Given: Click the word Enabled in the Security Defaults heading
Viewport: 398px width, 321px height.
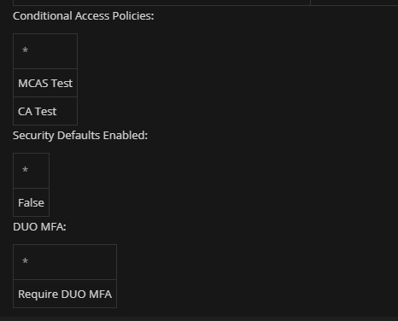Looking at the screenshot, I should 126,136.
